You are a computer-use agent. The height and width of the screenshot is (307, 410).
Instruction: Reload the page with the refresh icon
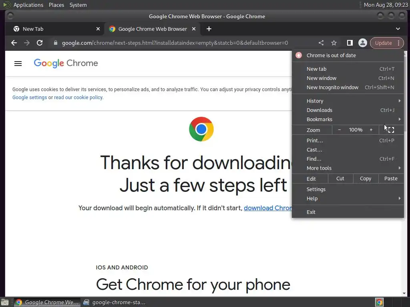(x=40, y=43)
